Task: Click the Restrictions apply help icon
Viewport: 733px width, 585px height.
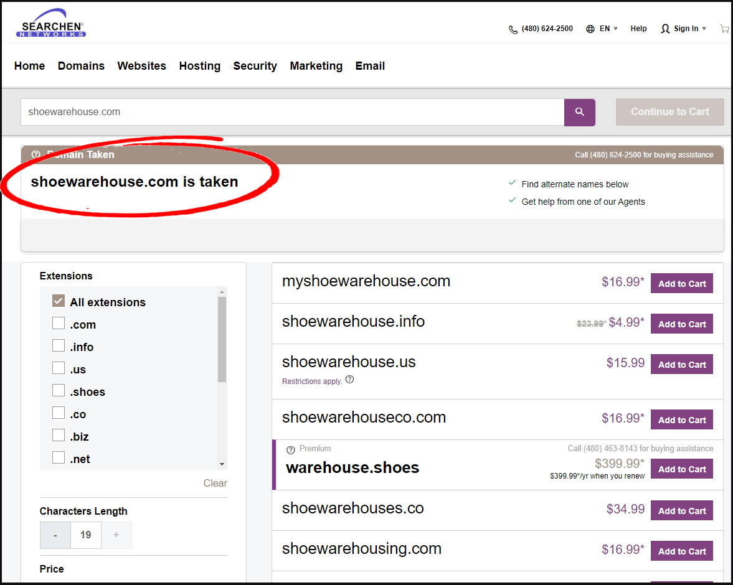Action: click(x=349, y=380)
